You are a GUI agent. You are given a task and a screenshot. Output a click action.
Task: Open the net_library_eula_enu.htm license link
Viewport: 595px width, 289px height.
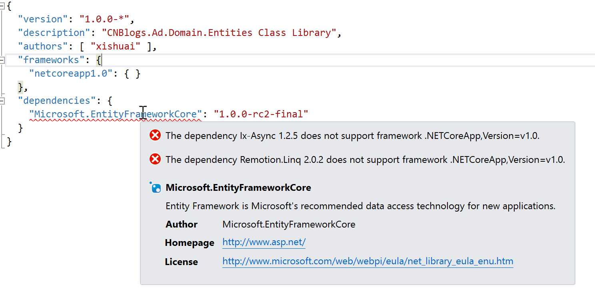[x=368, y=261]
